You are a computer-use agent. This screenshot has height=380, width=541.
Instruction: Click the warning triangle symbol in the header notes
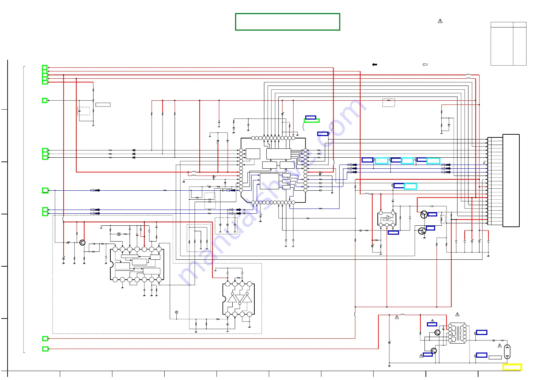point(440,21)
